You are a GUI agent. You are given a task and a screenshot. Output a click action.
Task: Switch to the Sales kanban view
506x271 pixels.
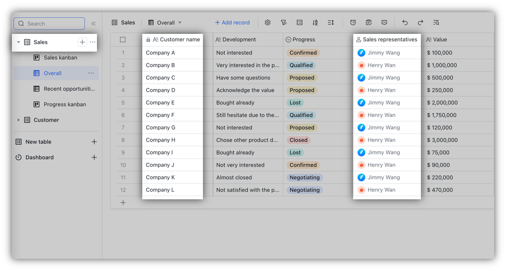[60, 58]
